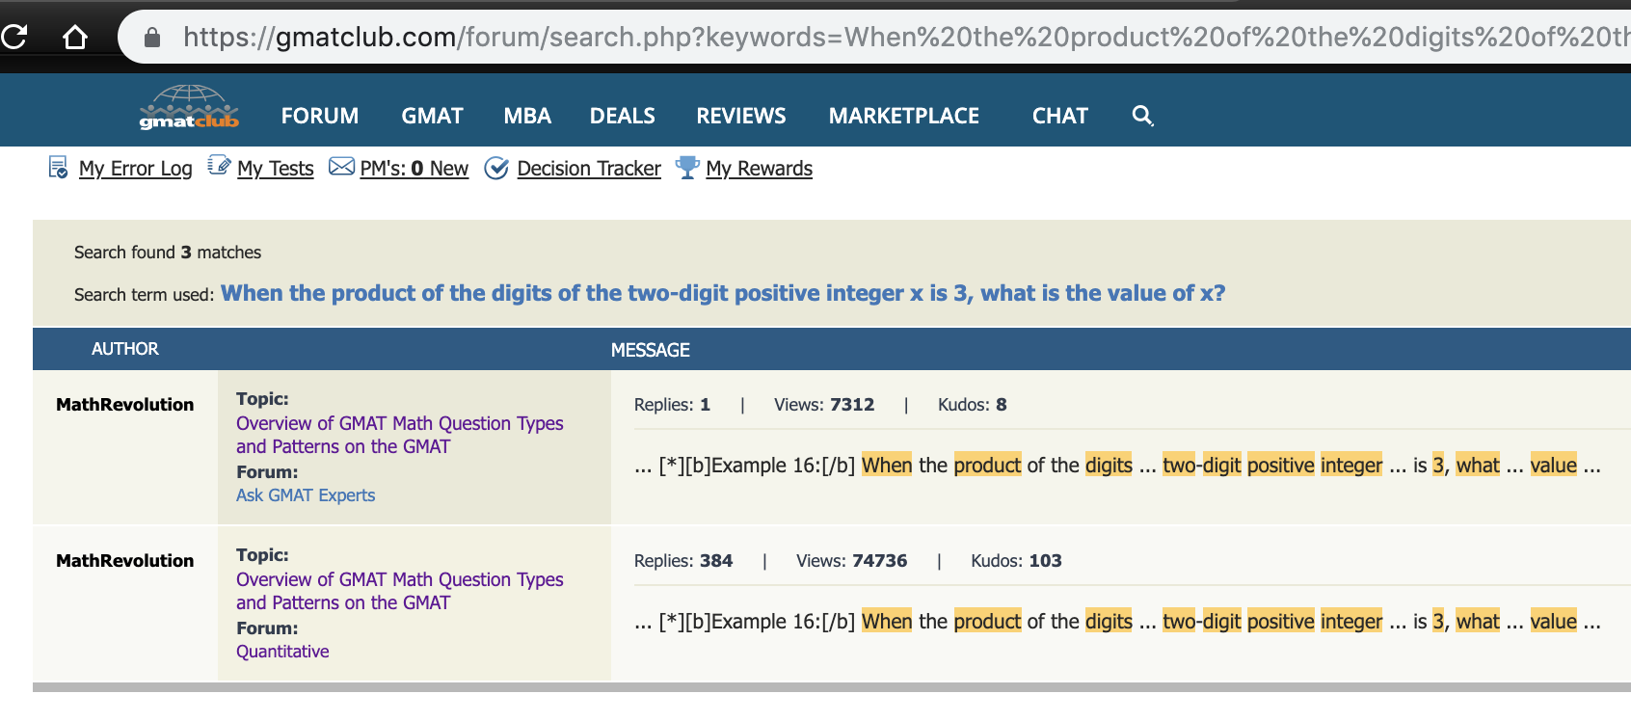Open the FORUM menu
1631x721 pixels.
(320, 116)
